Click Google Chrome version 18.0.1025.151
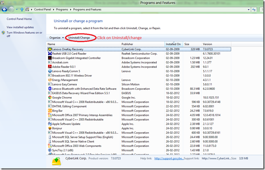The width and height of the screenshot is (265, 170). [211, 98]
